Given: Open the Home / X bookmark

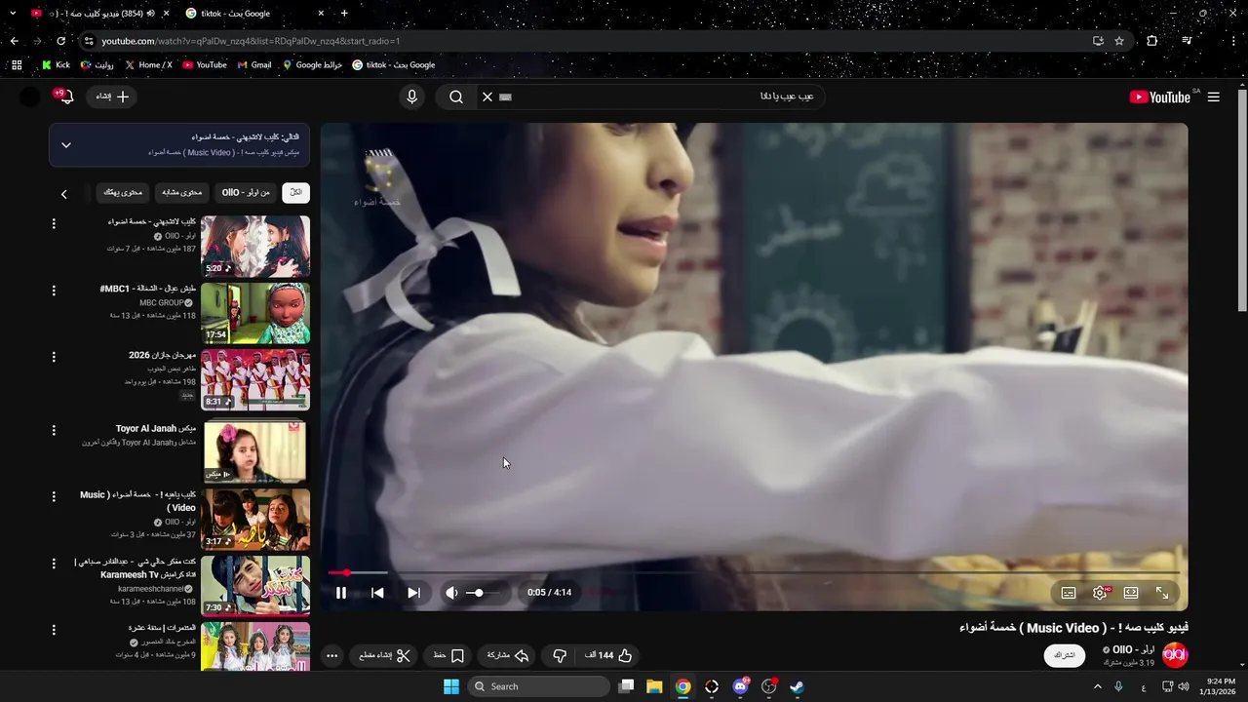Looking at the screenshot, I should [149, 65].
